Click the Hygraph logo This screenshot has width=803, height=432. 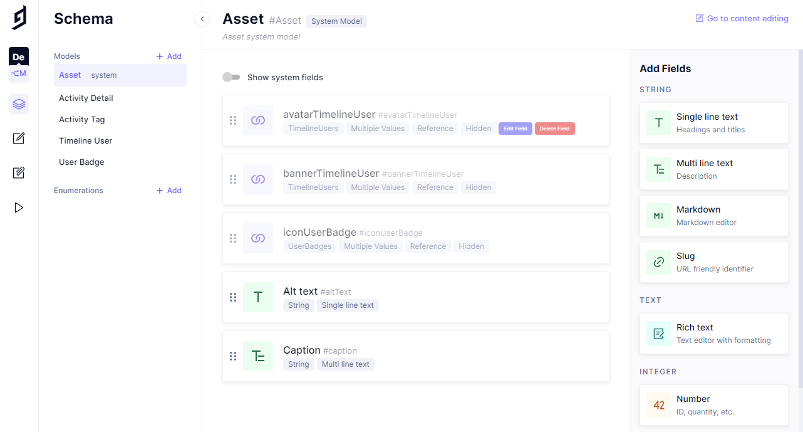coord(19,18)
